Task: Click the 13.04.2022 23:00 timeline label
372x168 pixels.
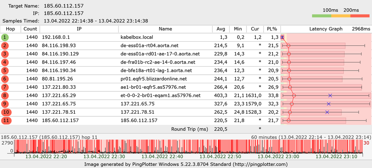Action: (278, 156)
